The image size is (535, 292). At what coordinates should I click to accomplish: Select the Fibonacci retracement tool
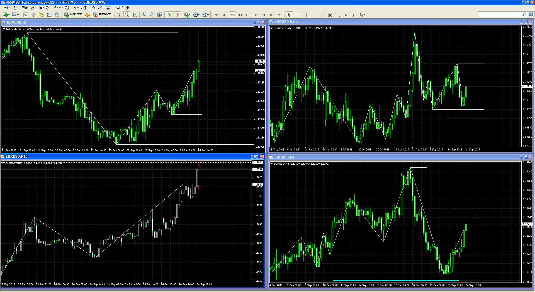(338, 15)
